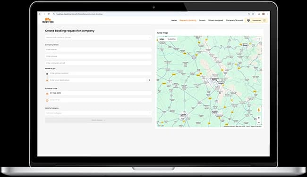Click the pickup location field
Screen dimensions: 307x177
pyautogui.click(x=100, y=73)
